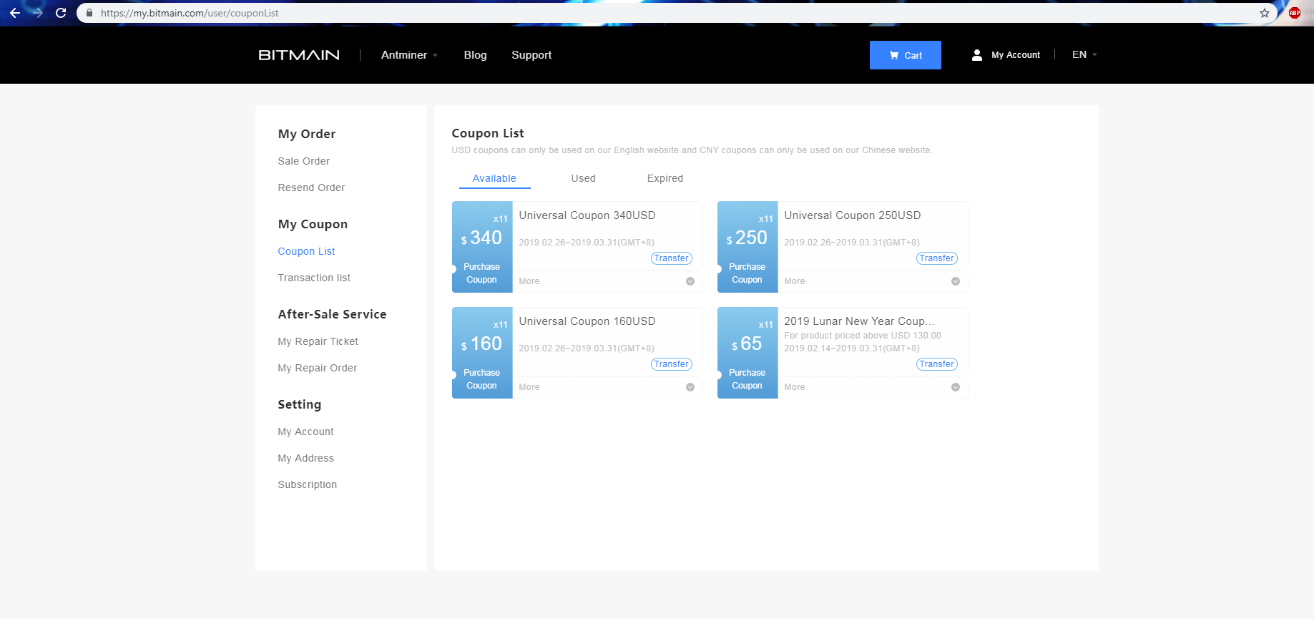
Task: Transfer the Universal Coupon 340USD
Action: coord(672,258)
